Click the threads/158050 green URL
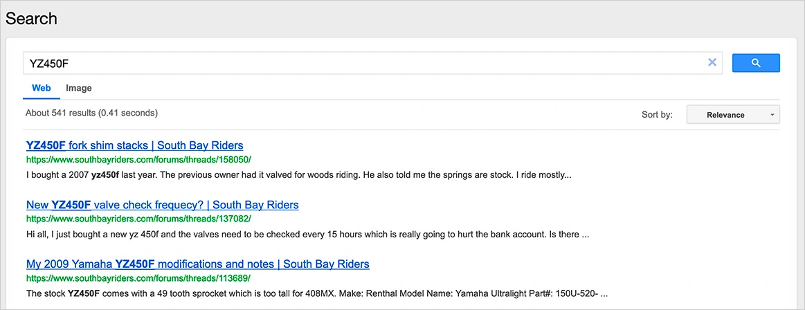Screen dimensions: 805x310 [x=138, y=159]
